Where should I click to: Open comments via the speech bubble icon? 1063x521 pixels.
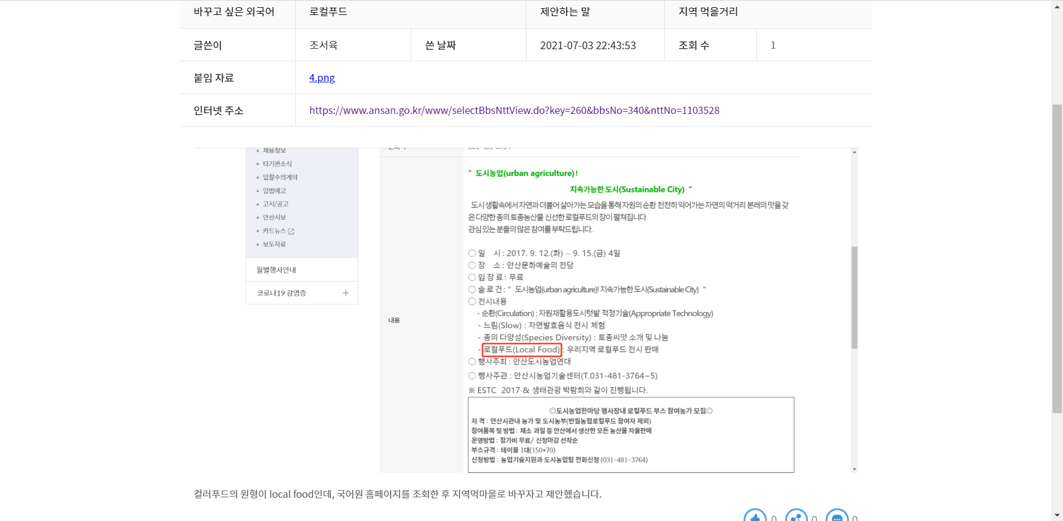click(837, 517)
